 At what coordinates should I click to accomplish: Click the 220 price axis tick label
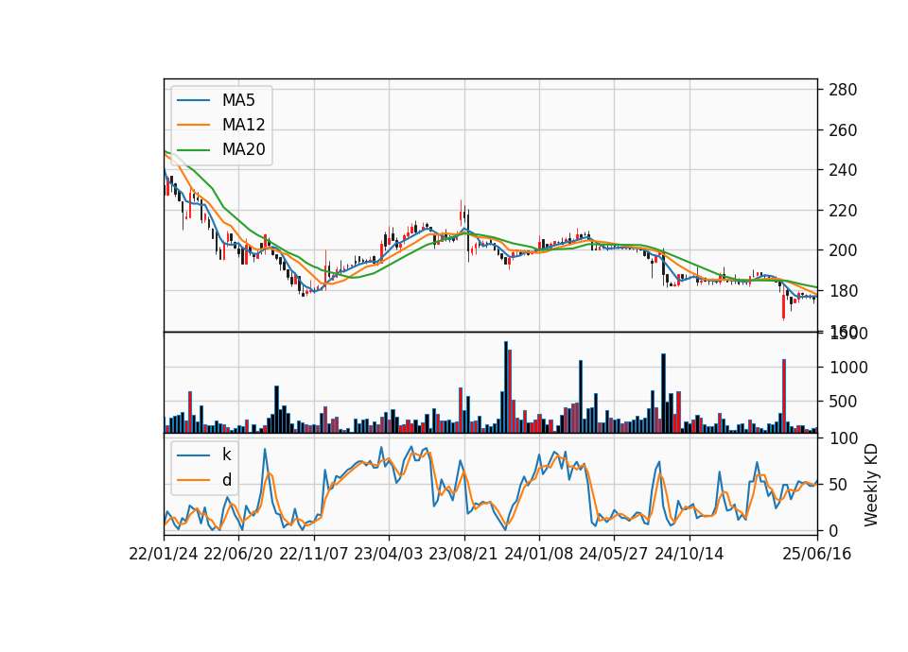[x=843, y=211]
